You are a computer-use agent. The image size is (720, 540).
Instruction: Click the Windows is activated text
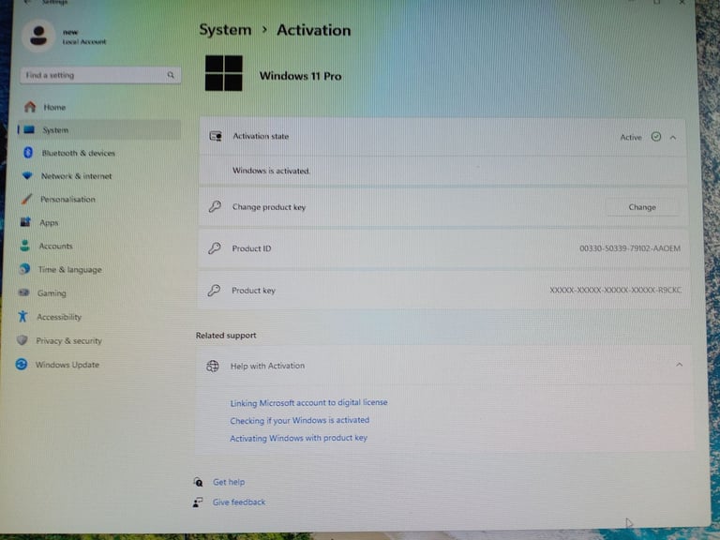(271, 171)
